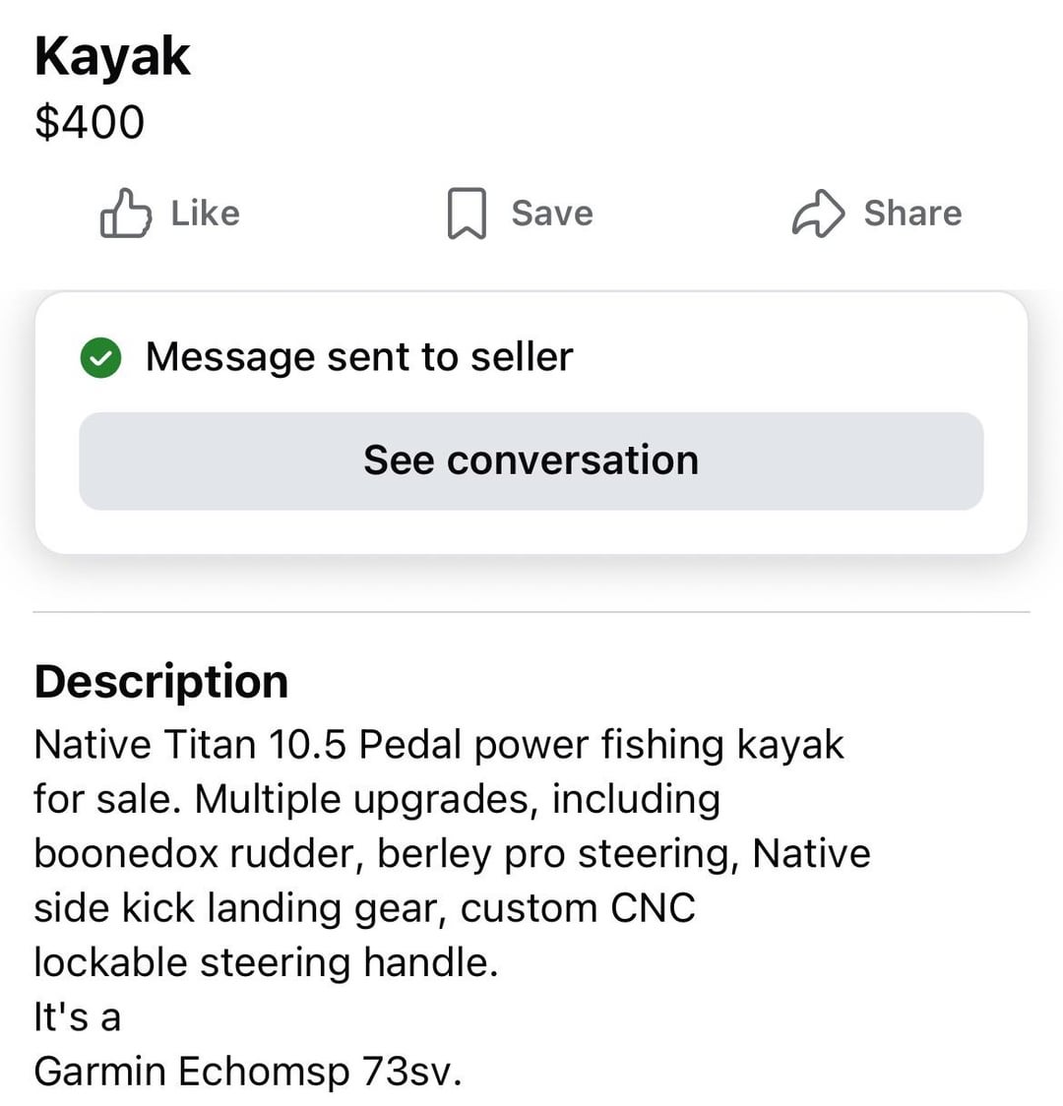Viewport: 1063px width, 1106px height.
Task: Click the Native Titan 10.5 text
Action: [x=190, y=745]
